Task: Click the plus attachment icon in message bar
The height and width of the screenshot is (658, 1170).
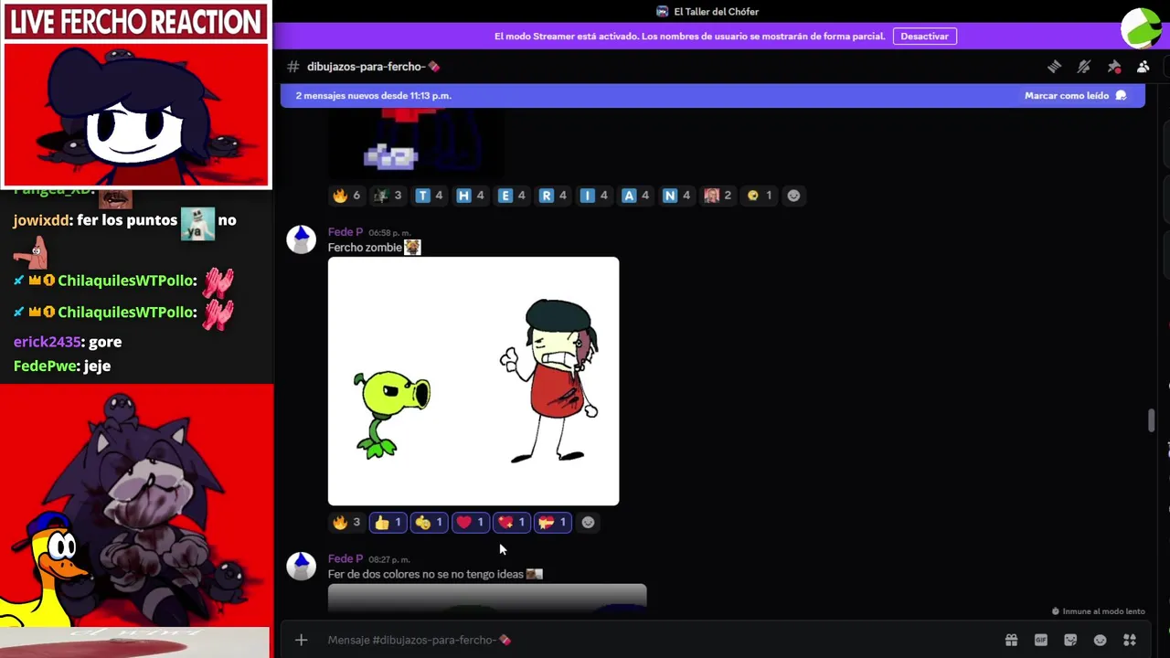Action: tap(301, 640)
